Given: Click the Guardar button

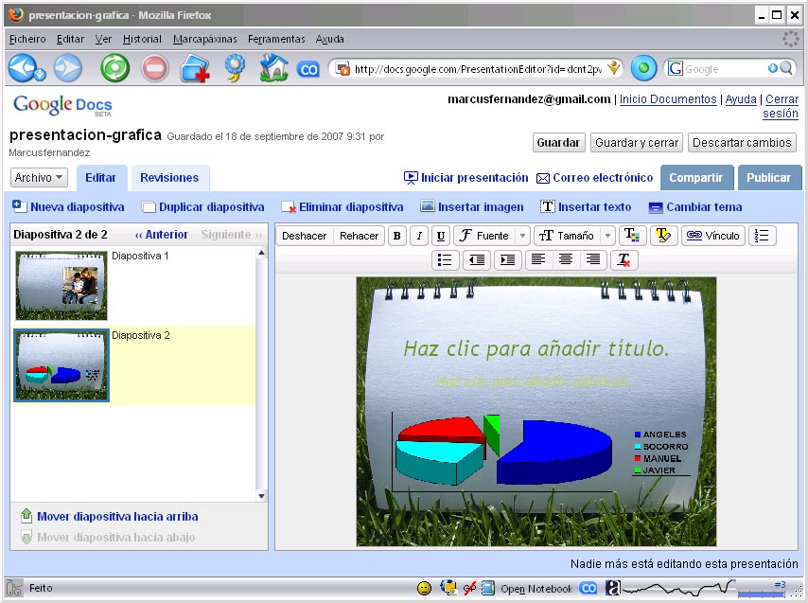Looking at the screenshot, I should tap(558, 143).
